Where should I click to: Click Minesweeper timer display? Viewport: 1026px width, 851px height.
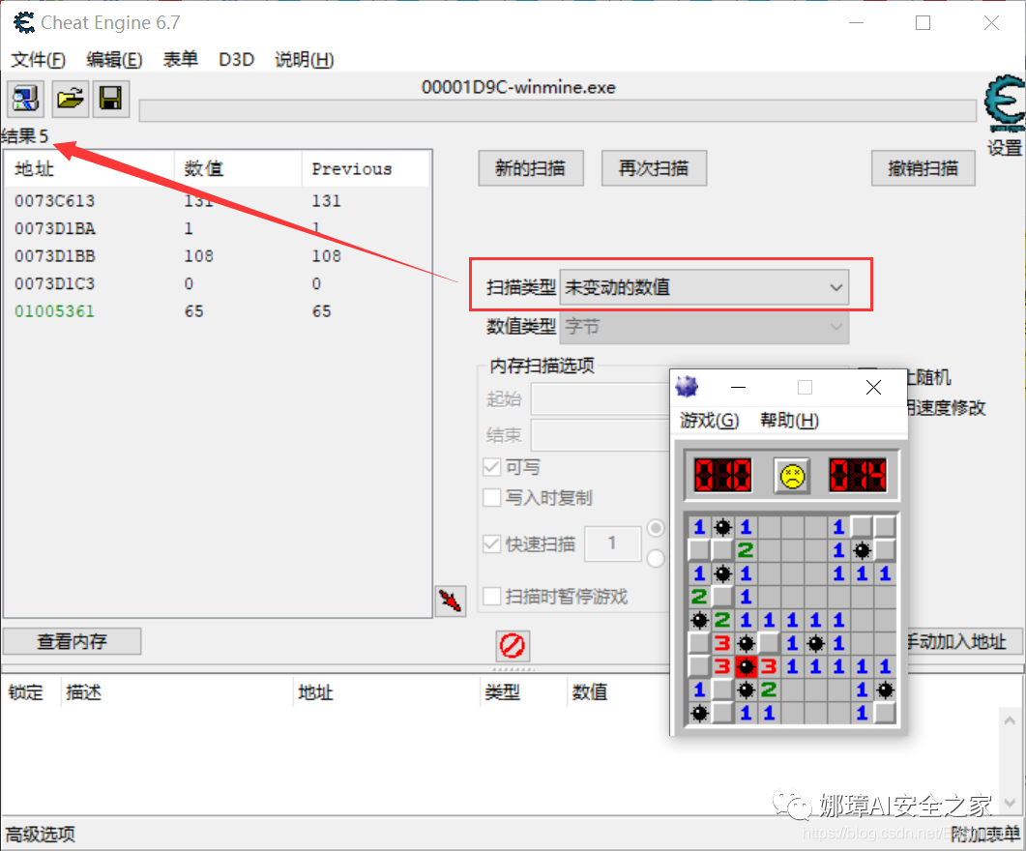(858, 475)
